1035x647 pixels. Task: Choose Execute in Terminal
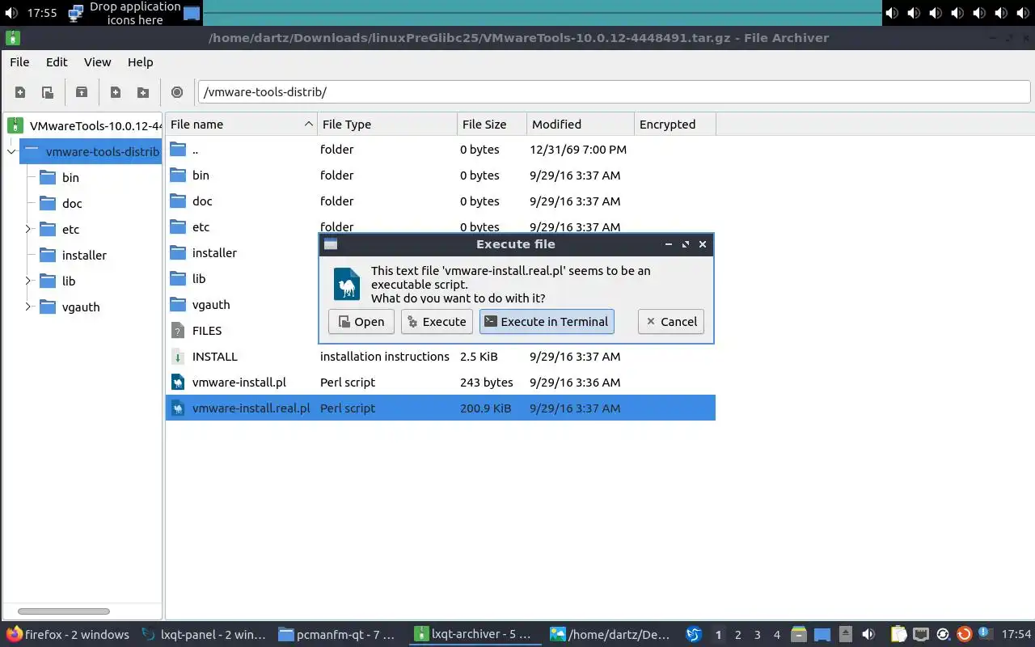click(547, 322)
